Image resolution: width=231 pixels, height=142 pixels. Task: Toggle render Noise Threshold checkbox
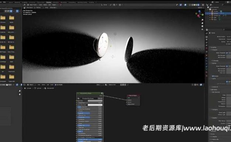(227, 66)
